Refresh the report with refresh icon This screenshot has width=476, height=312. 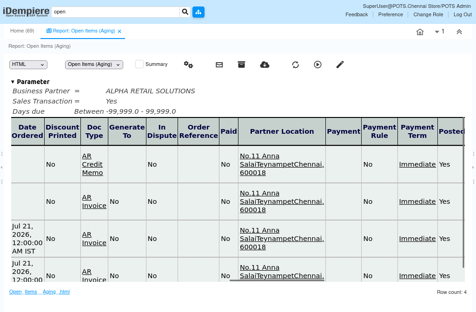tap(295, 65)
